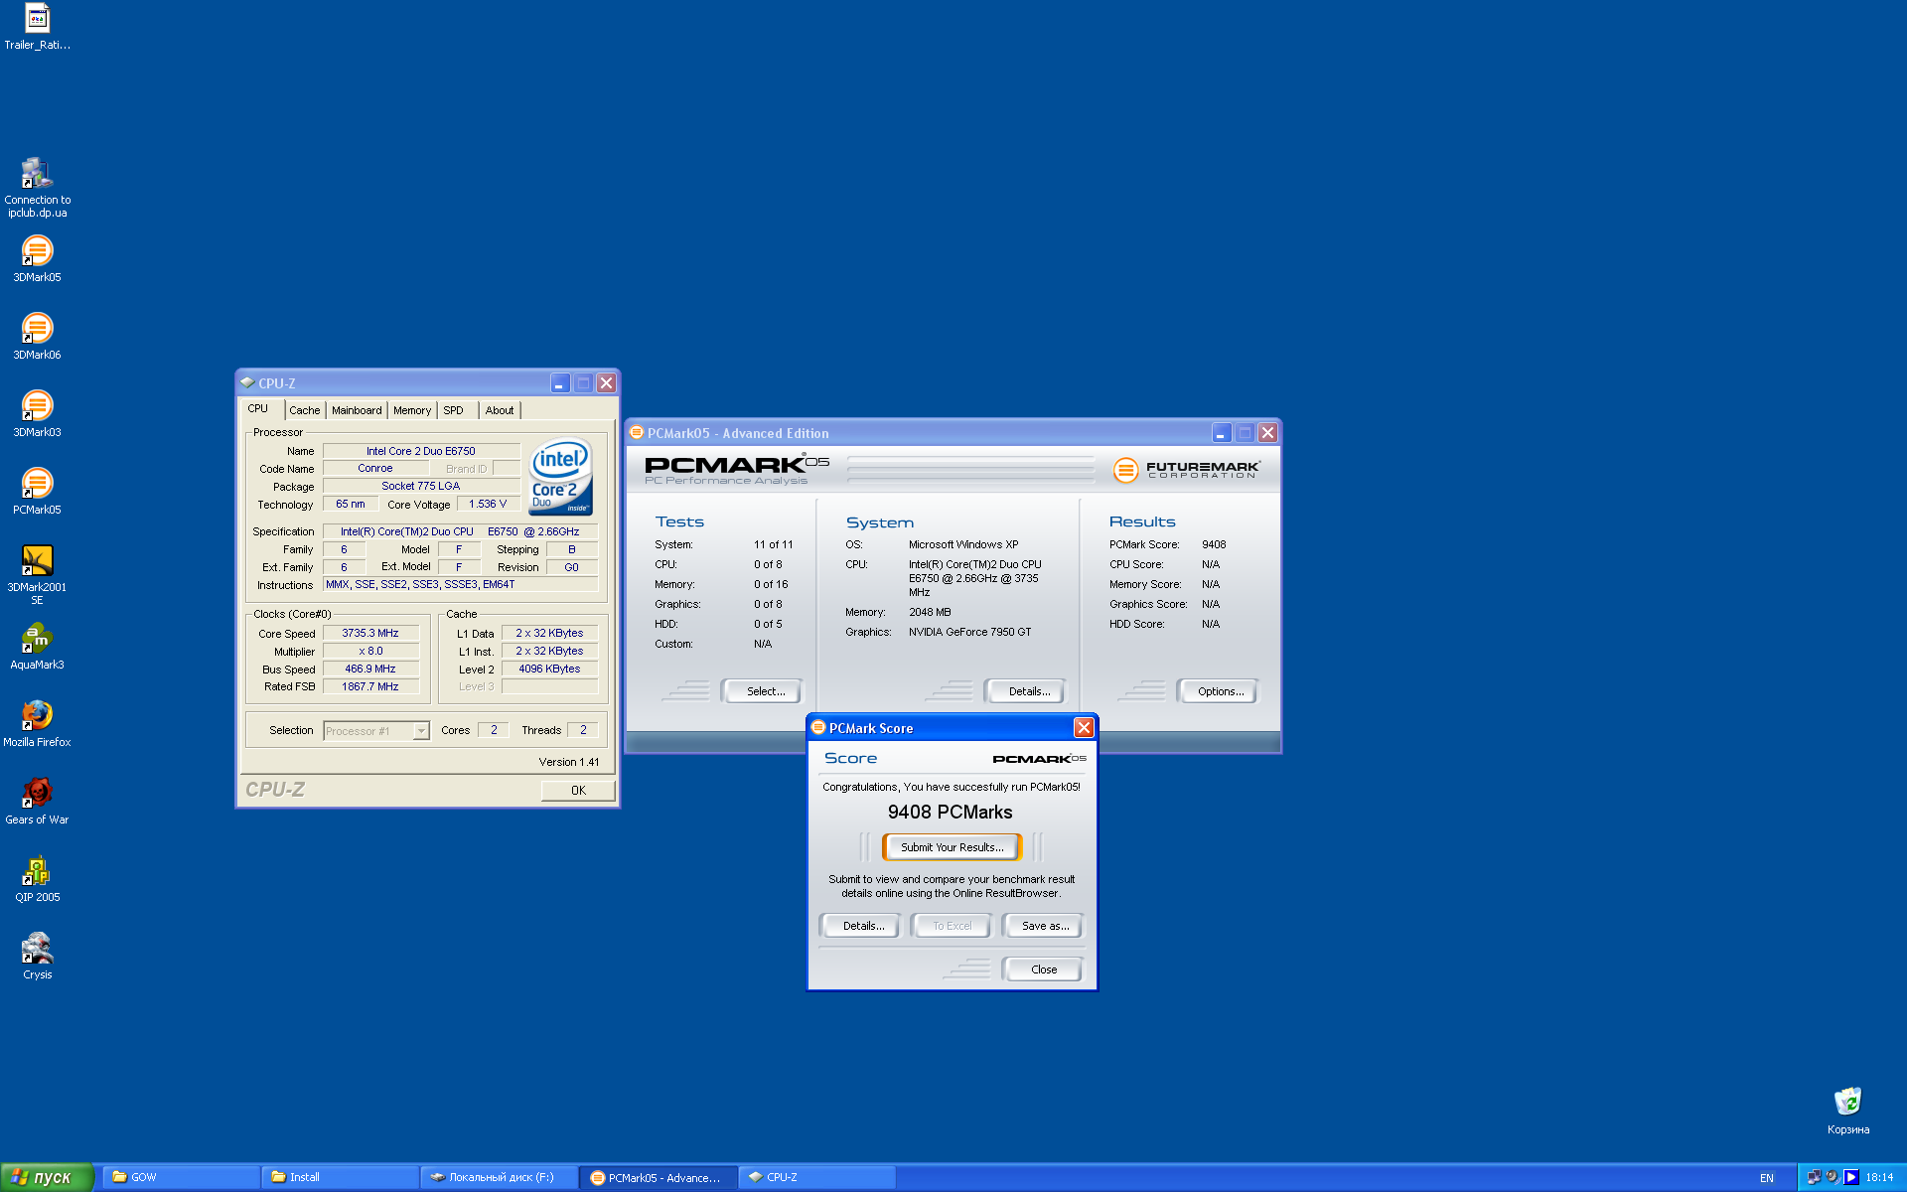Click the Multiplier x 8.0 value
Screen dimensions: 1907x1192
[370, 651]
